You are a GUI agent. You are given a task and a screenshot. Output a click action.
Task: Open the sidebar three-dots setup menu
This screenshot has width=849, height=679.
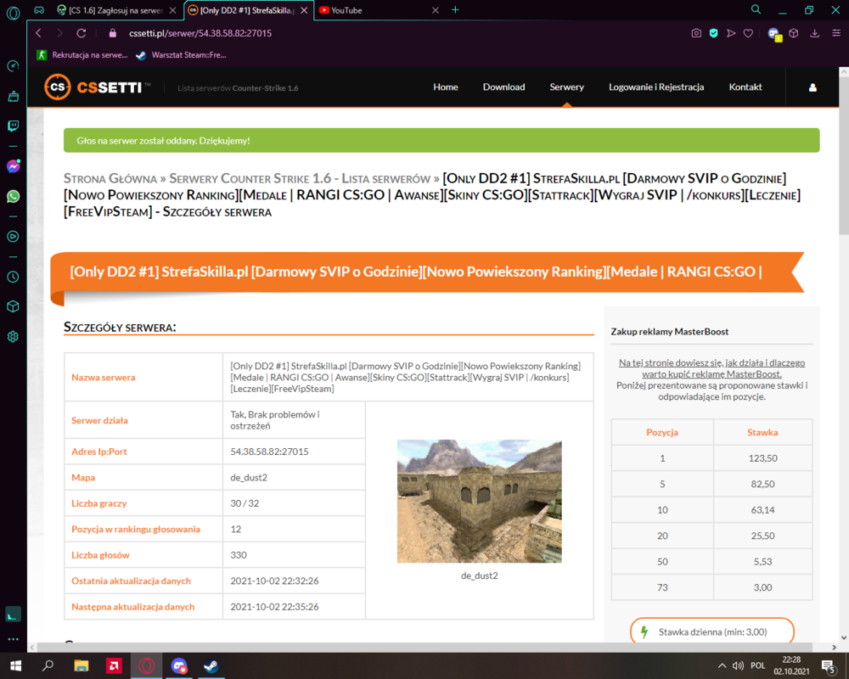[13, 639]
